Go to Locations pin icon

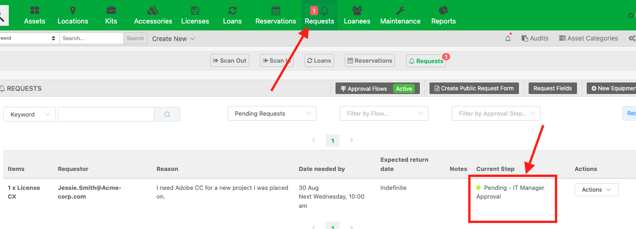coord(73,10)
